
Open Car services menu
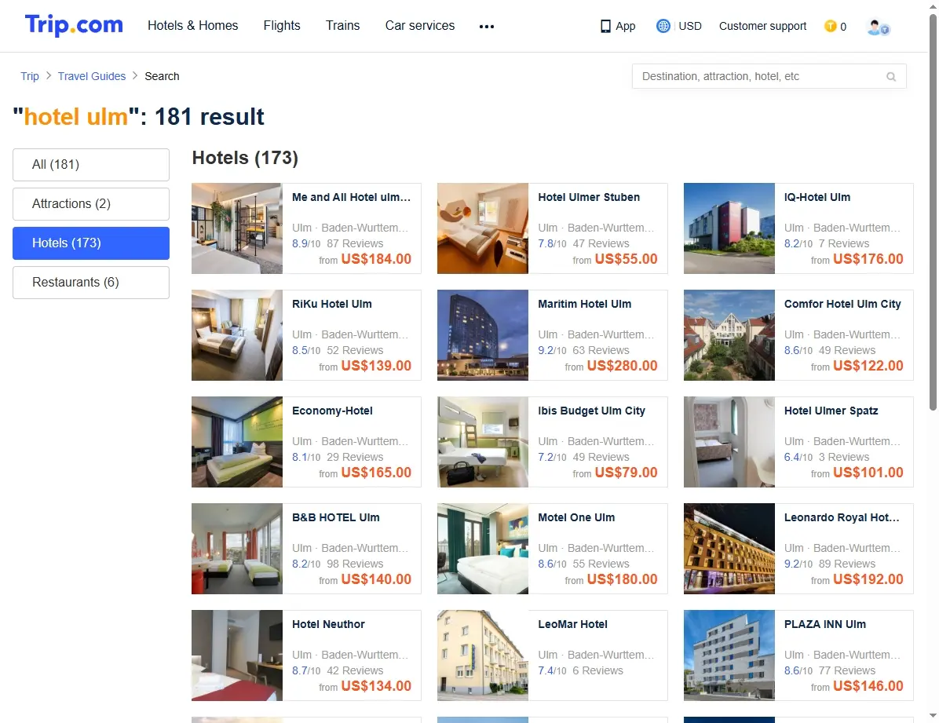(x=420, y=25)
